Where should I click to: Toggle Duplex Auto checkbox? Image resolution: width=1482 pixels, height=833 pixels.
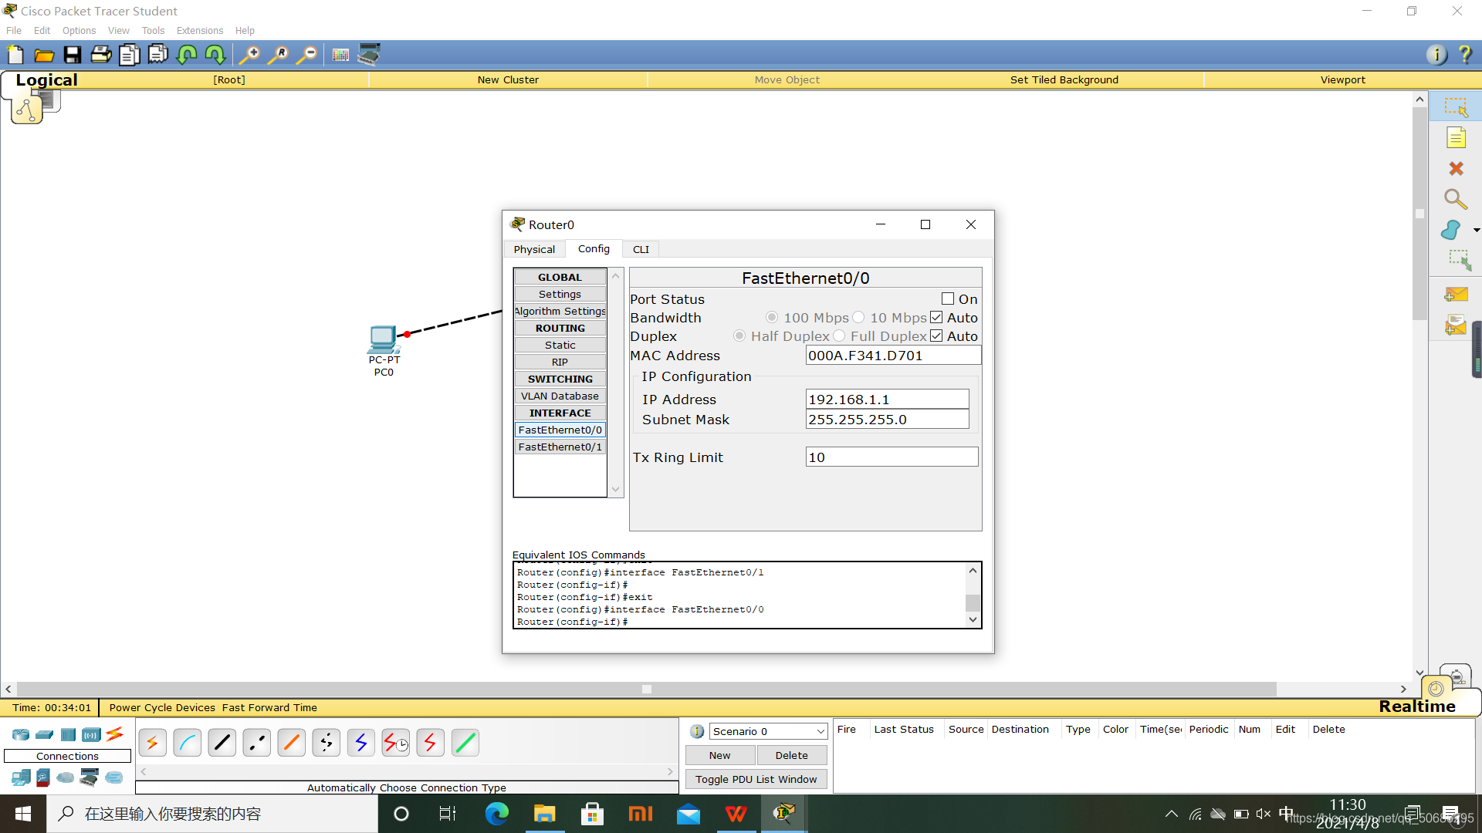pos(936,336)
